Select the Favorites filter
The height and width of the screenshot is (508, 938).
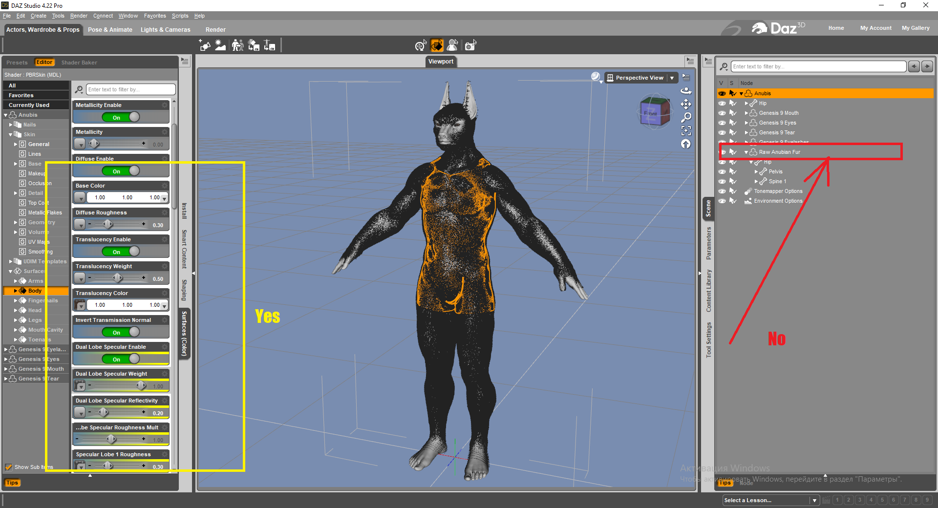click(36, 95)
